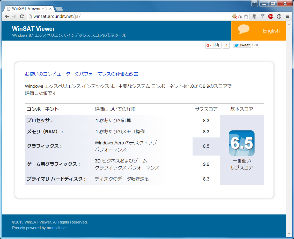
Task: Click the WinSAT Viewer site title
Action: 33,29
